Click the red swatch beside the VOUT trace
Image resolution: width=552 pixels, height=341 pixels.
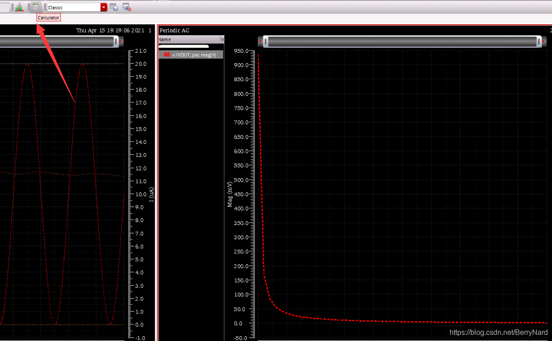click(167, 55)
